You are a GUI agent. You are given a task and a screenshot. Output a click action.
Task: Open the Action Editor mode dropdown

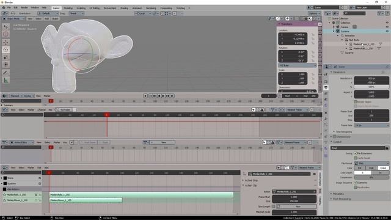click(22, 142)
